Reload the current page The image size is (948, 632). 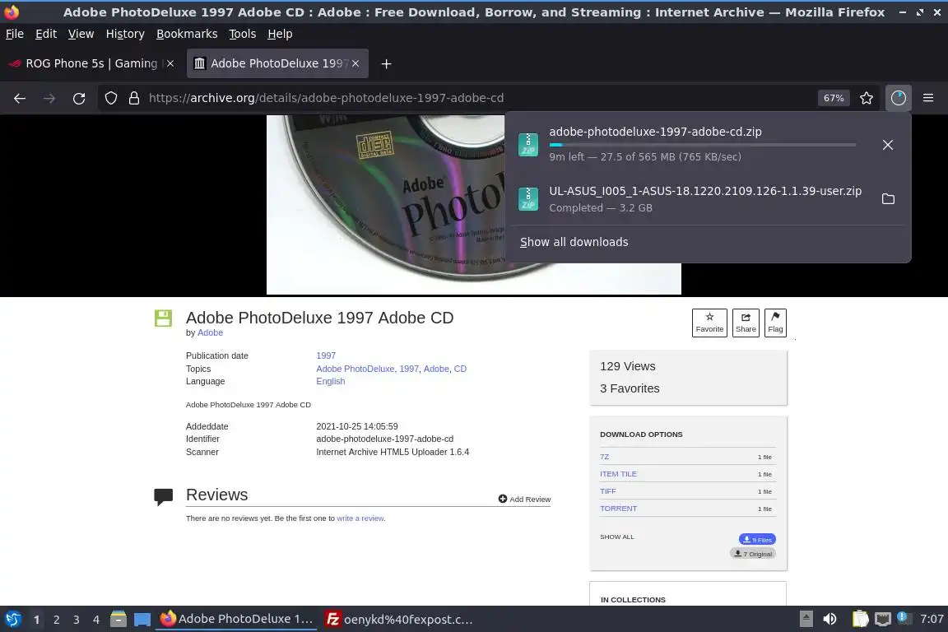[79, 98]
